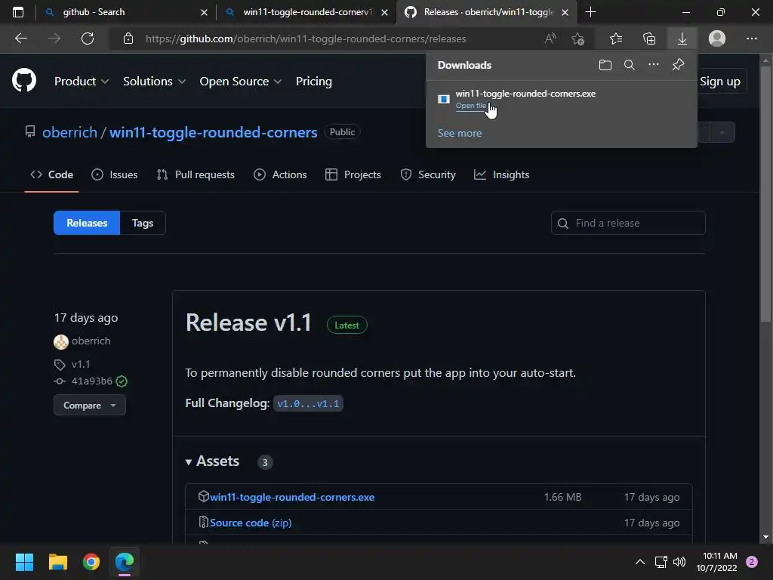Add this page to favorites
The height and width of the screenshot is (580, 773).
(x=577, y=39)
